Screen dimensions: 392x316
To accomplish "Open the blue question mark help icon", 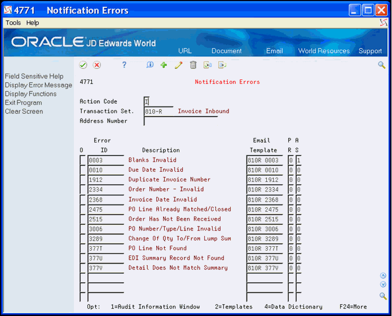I will coord(124,65).
